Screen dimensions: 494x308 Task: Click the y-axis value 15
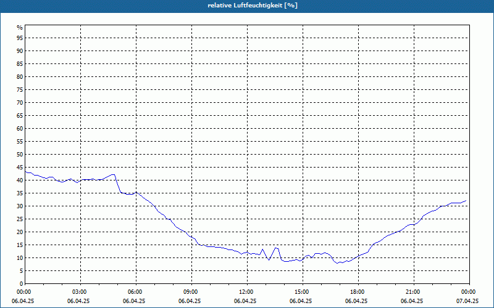(x=20, y=245)
